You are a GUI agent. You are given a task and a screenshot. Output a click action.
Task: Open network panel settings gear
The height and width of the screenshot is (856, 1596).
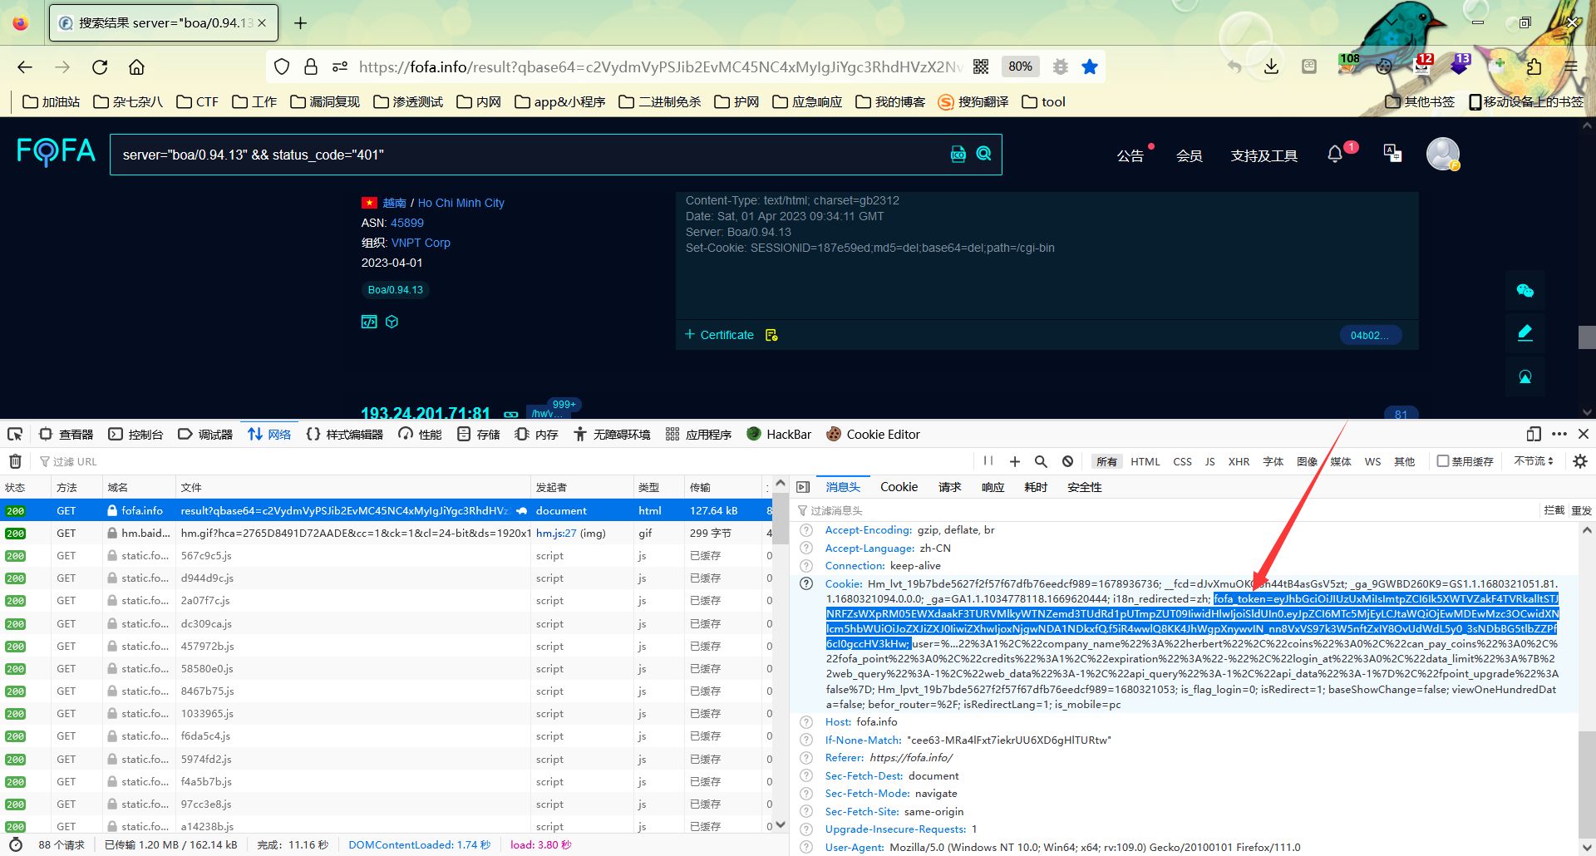tap(1580, 461)
